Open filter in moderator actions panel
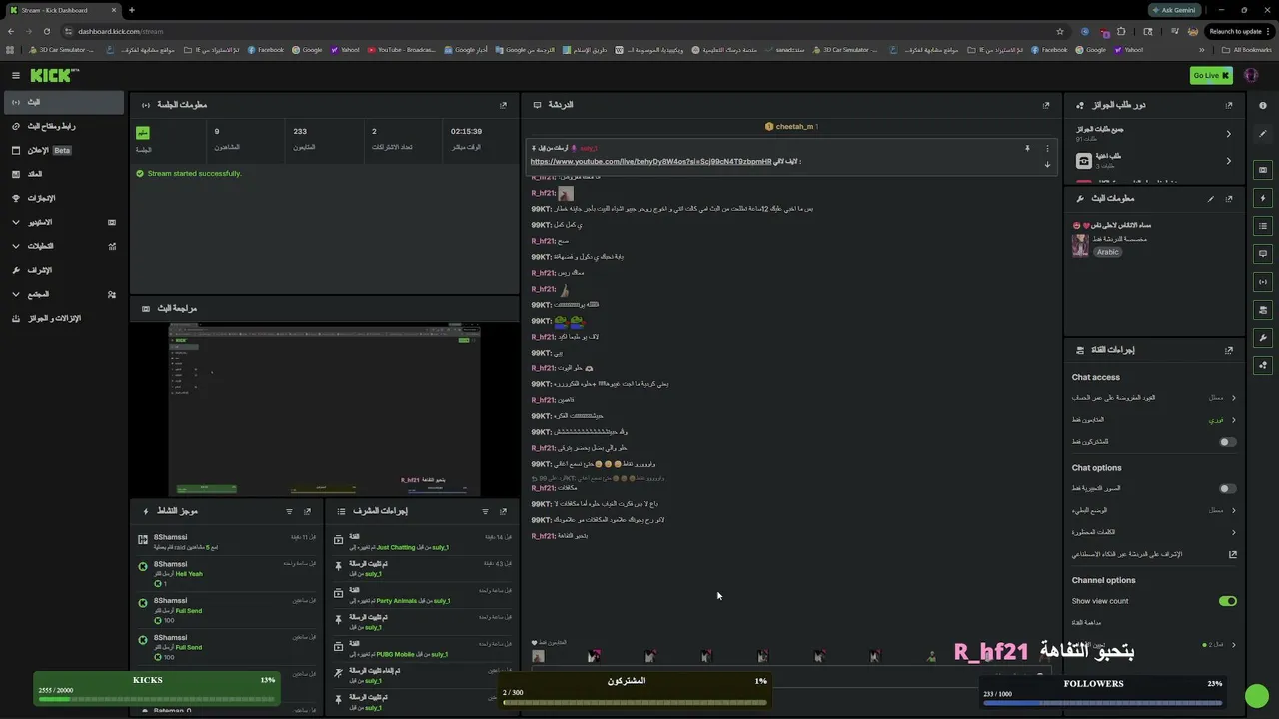The image size is (1279, 719). tap(485, 511)
